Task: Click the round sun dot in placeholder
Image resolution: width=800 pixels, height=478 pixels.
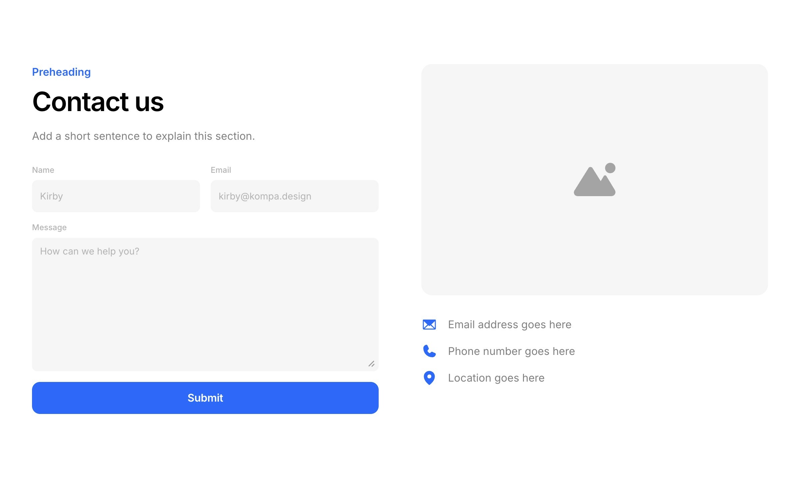Action: [610, 168]
